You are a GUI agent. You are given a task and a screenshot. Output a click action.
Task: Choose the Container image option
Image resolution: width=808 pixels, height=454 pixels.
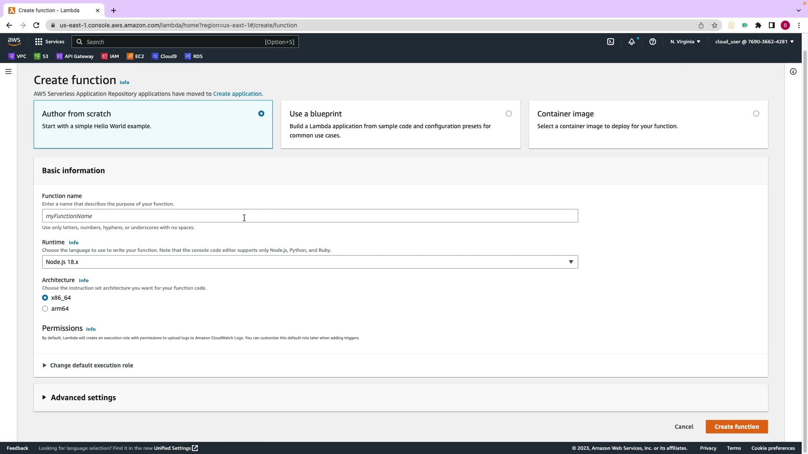pyautogui.click(x=756, y=113)
